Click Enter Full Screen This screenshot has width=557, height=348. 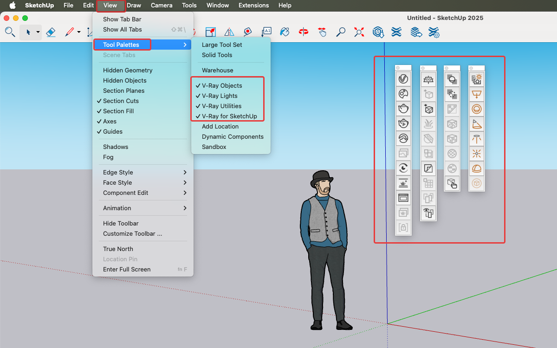pos(127,270)
